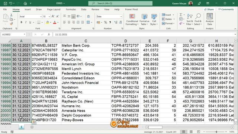This screenshot has height=134, width=238.
Task: Click Increase Indent icon
Action: 83,22
